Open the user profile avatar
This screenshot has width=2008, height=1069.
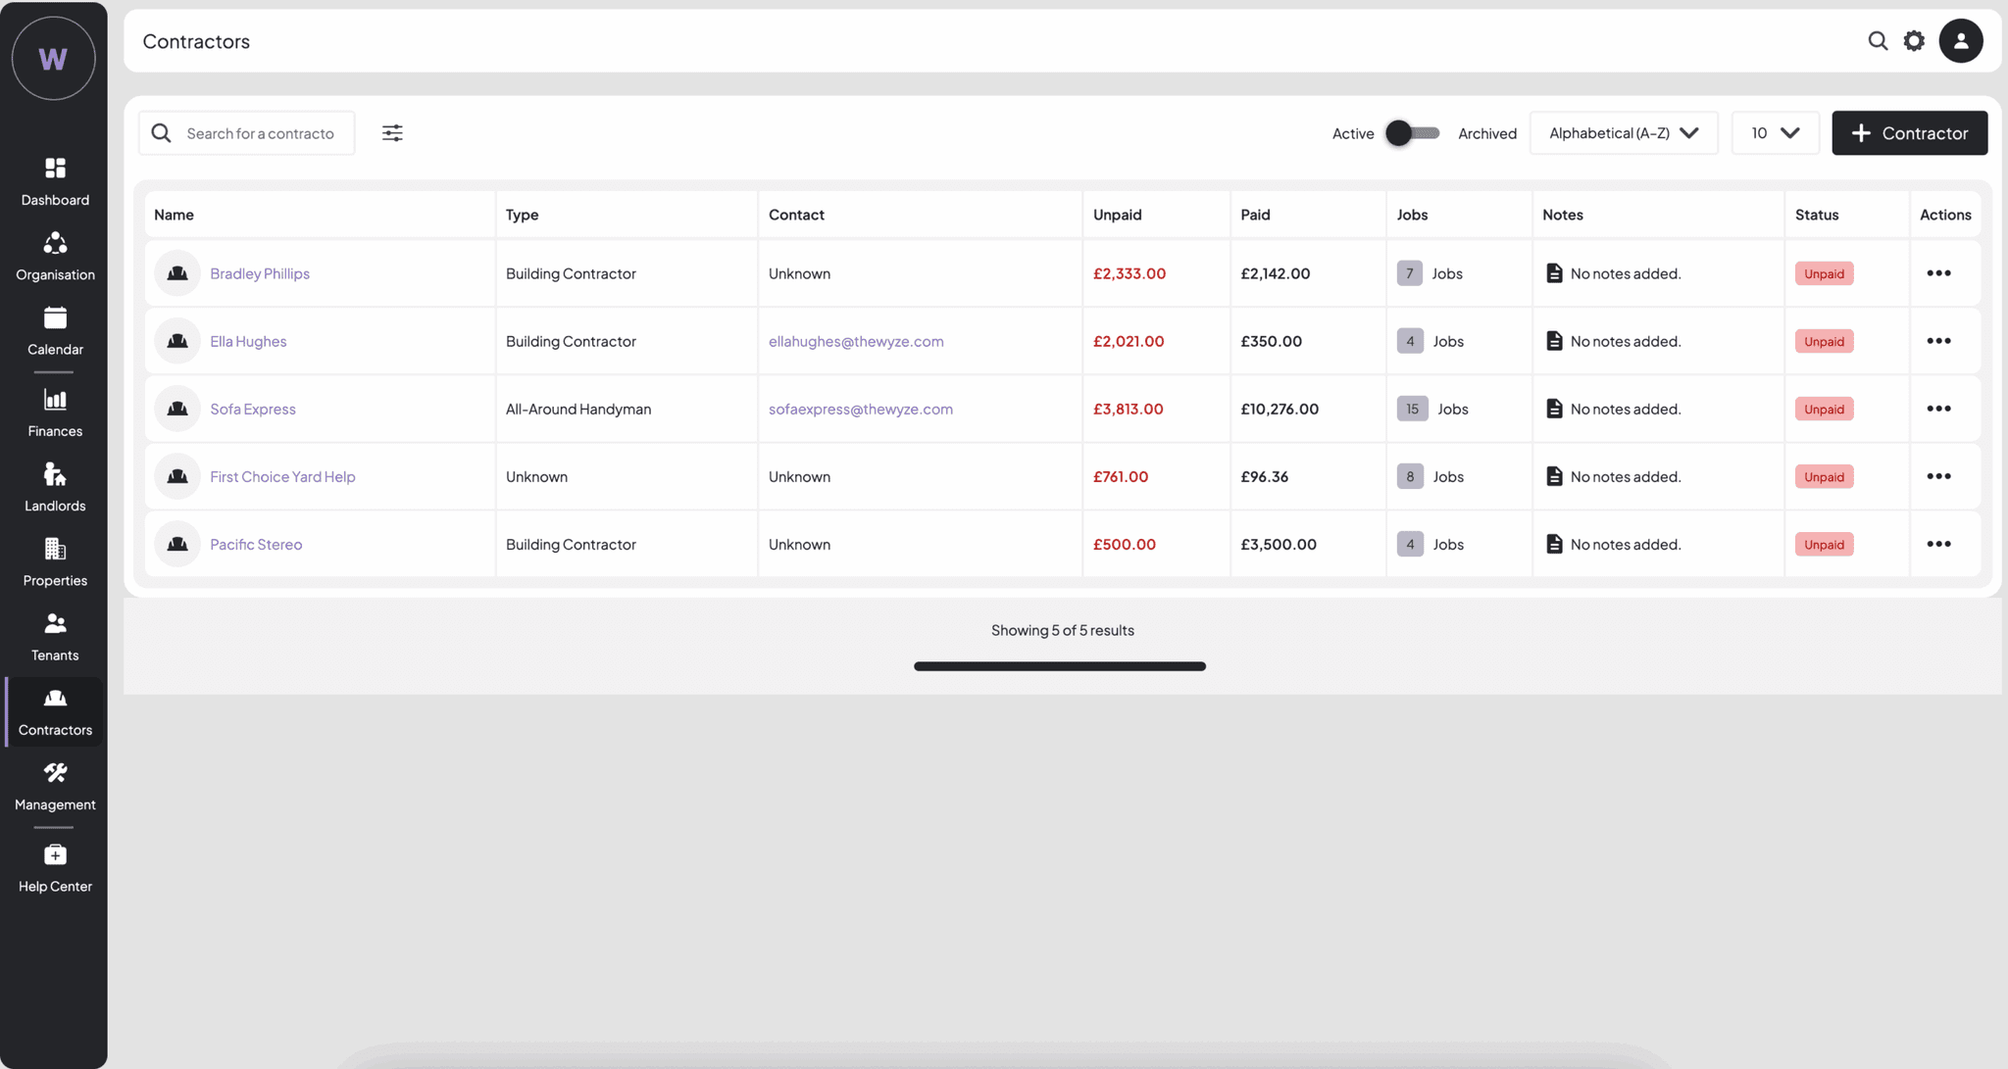(1960, 41)
